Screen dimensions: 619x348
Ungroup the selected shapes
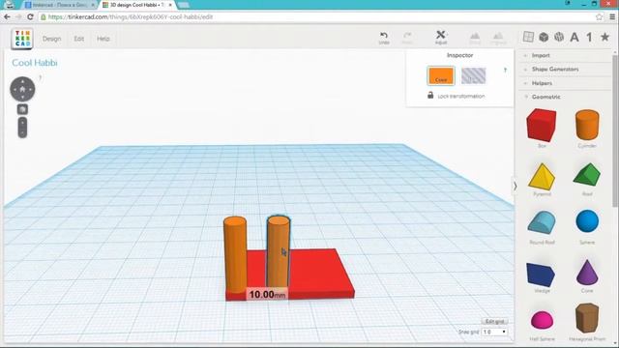pos(498,38)
